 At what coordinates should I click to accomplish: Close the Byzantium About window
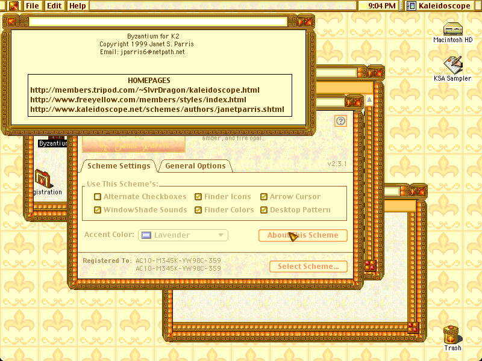(x=11, y=22)
